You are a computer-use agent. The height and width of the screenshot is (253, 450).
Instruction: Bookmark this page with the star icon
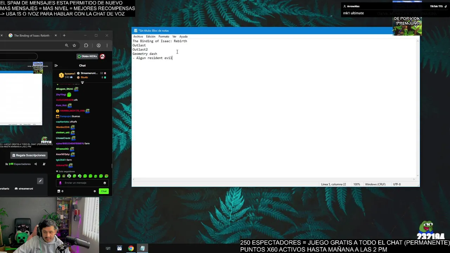coord(74,45)
